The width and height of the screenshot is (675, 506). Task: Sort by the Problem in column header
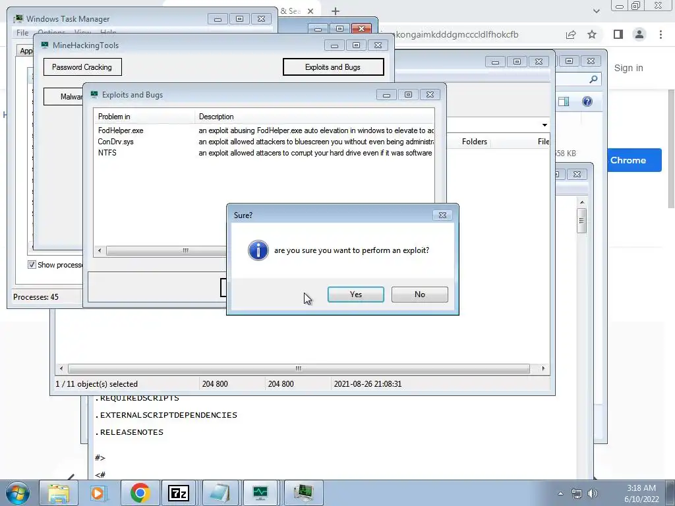pyautogui.click(x=144, y=117)
